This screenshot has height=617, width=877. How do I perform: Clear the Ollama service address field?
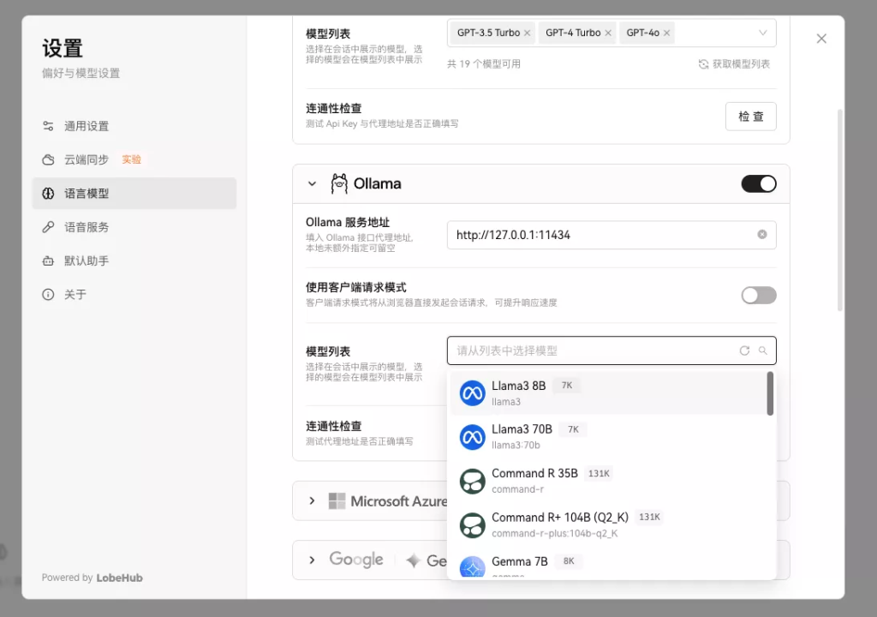pos(761,234)
